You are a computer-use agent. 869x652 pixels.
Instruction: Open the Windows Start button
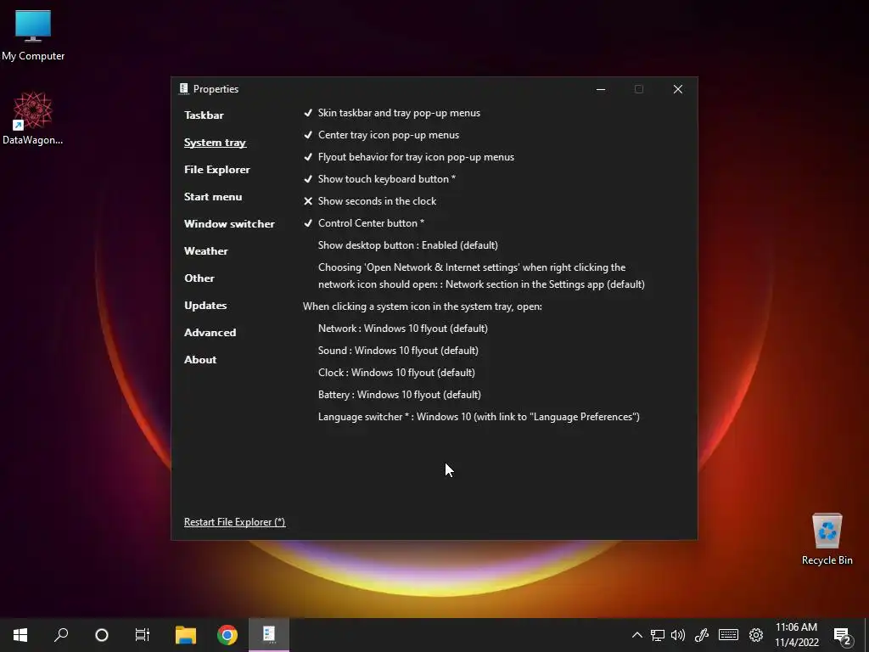(x=20, y=635)
